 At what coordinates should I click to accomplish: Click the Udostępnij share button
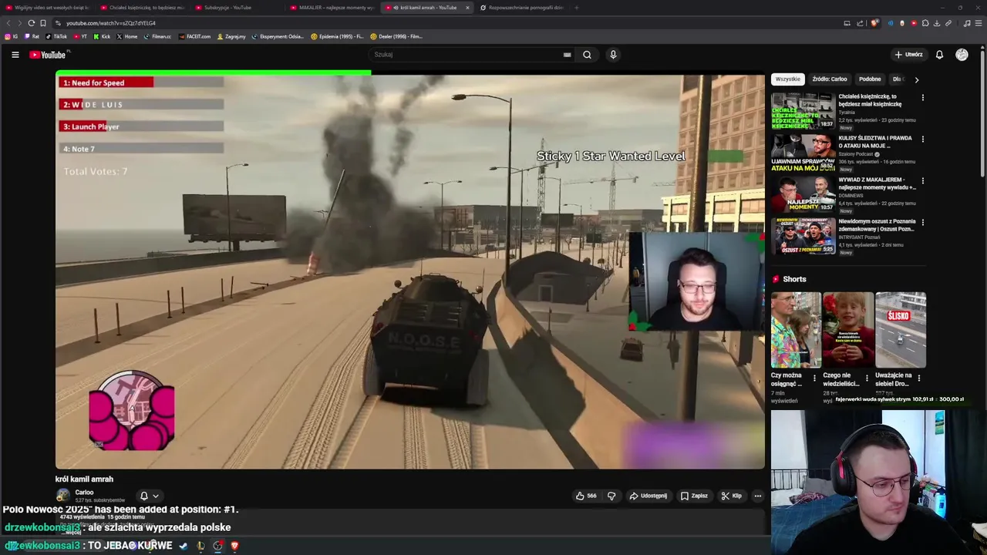point(648,496)
